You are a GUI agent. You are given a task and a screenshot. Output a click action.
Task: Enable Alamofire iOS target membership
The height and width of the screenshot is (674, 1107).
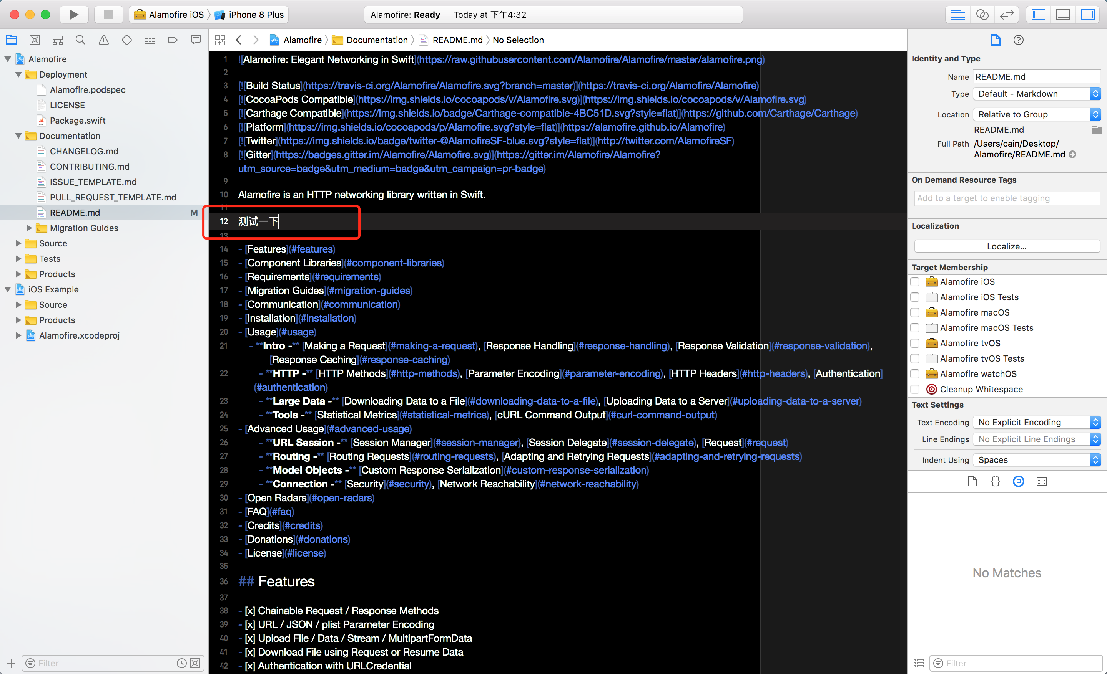tap(915, 282)
